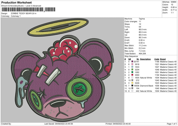Click the Zoom value 1:1

172,12
